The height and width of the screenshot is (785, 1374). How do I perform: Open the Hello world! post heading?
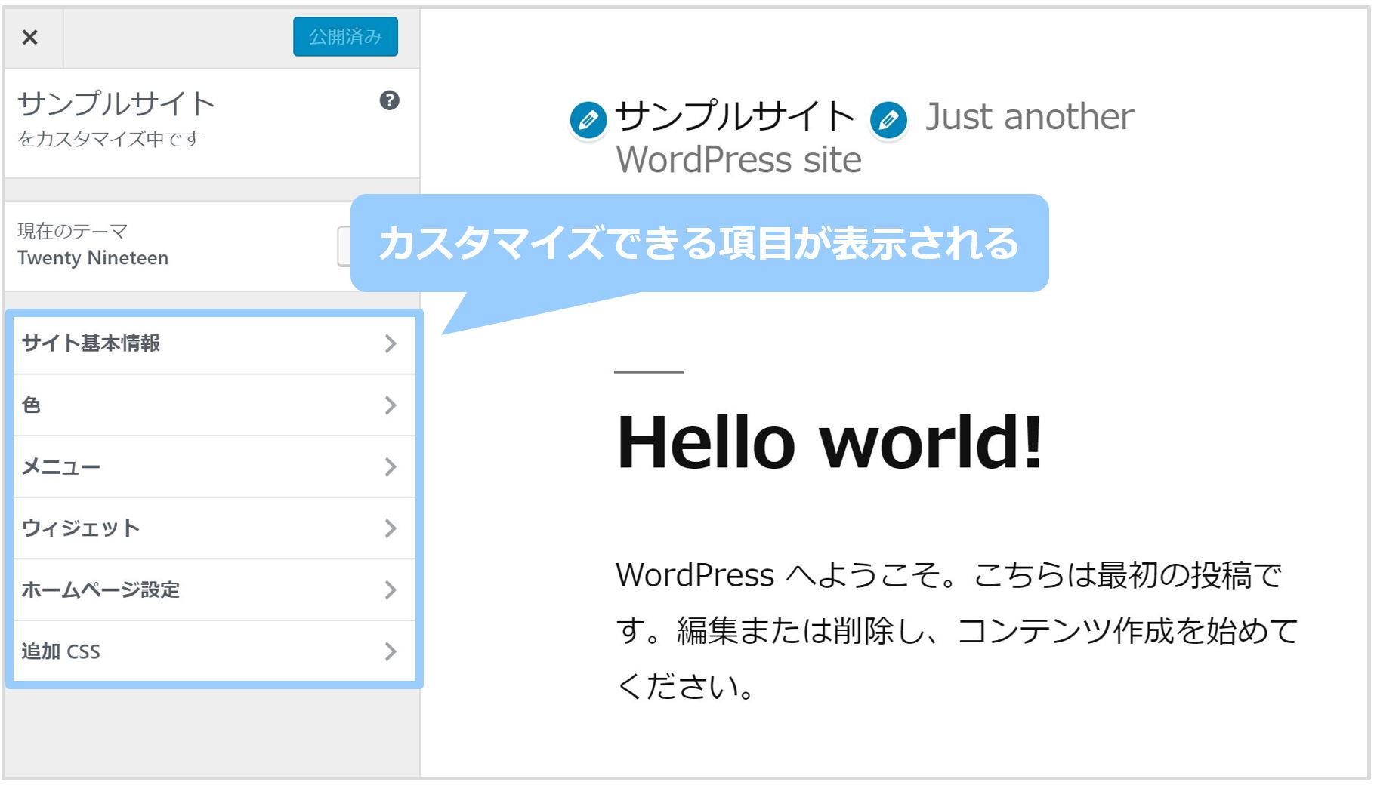coord(829,442)
